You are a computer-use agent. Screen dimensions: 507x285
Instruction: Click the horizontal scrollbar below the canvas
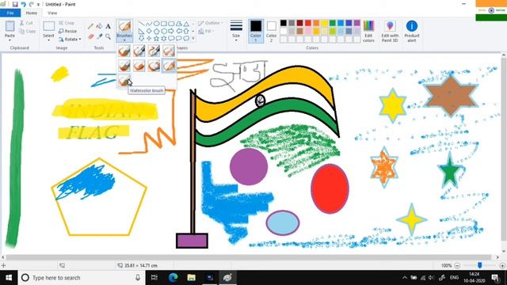pos(249,257)
